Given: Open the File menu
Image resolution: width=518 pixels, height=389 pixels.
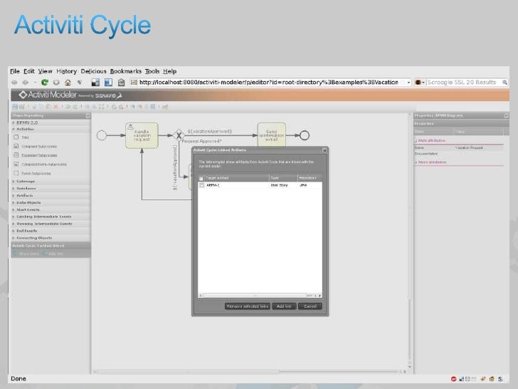Looking at the screenshot, I should click(x=14, y=71).
